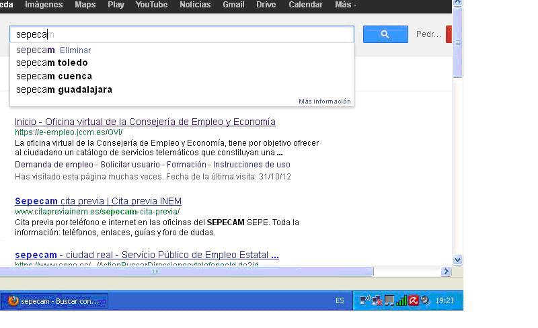538x328 pixels.
Task: Click the vertical scrollbar down arrow
Action: [457, 259]
